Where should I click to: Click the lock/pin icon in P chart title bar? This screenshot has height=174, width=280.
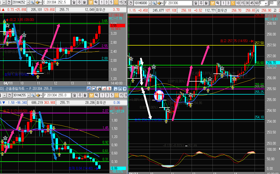[x=99, y=89]
